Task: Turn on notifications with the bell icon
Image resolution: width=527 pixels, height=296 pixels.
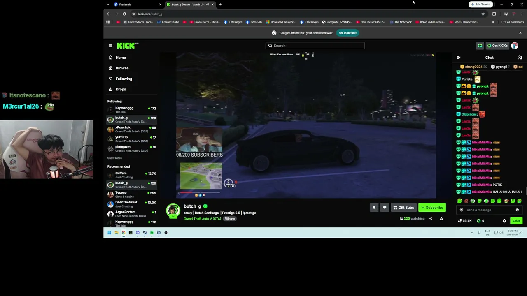Action: click(x=374, y=208)
